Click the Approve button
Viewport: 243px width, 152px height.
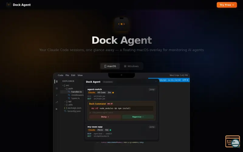coord(138,117)
